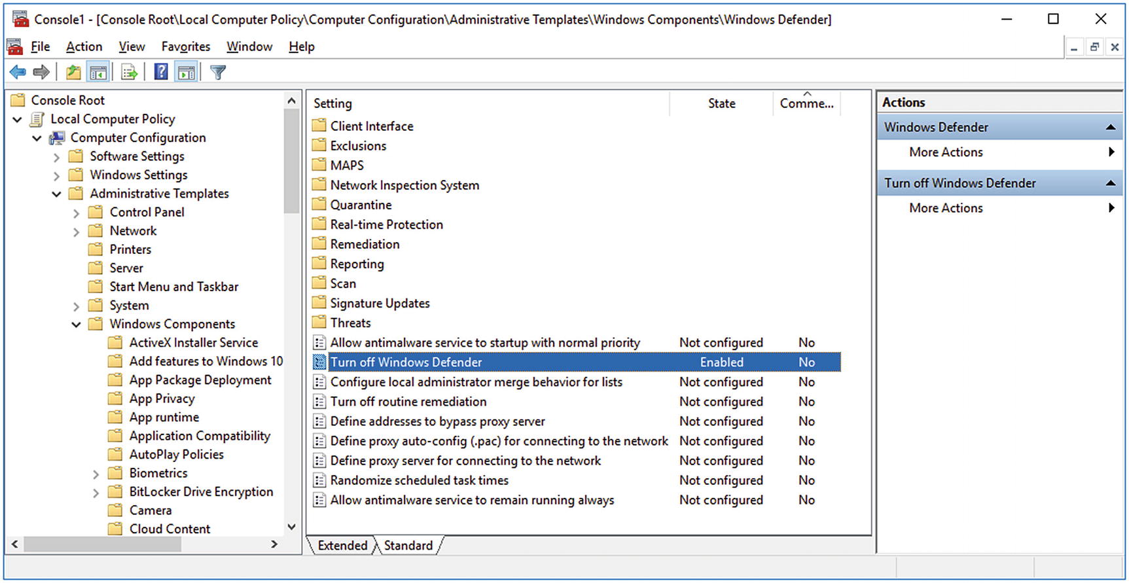Select Allow antimalware service to remain running always

pyautogui.click(x=472, y=500)
